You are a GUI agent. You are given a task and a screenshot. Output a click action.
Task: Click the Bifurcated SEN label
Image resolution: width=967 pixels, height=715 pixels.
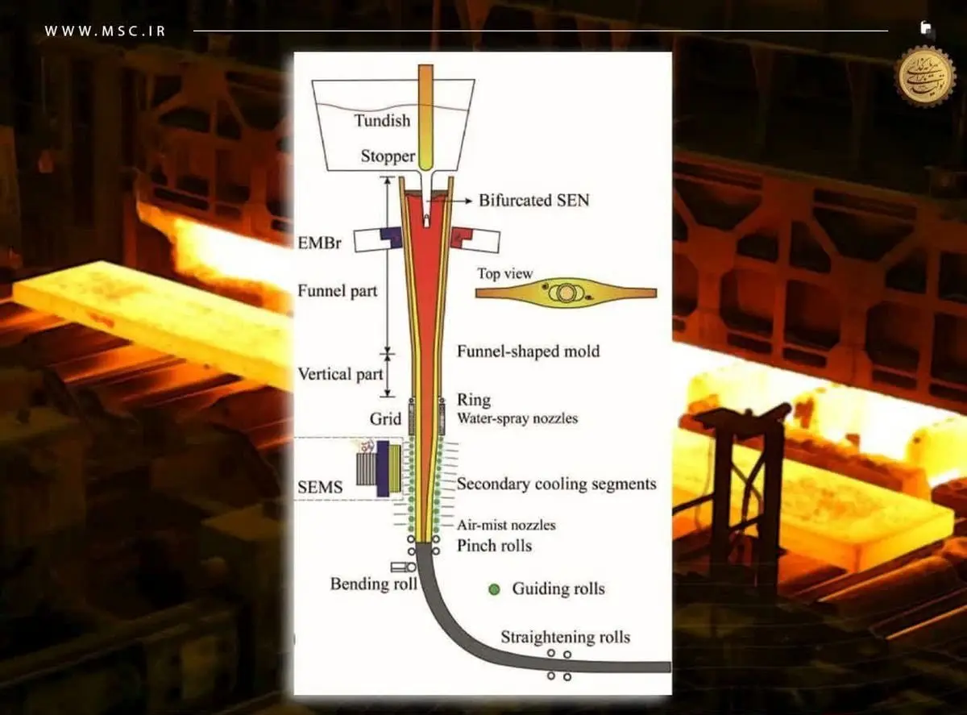[533, 200]
